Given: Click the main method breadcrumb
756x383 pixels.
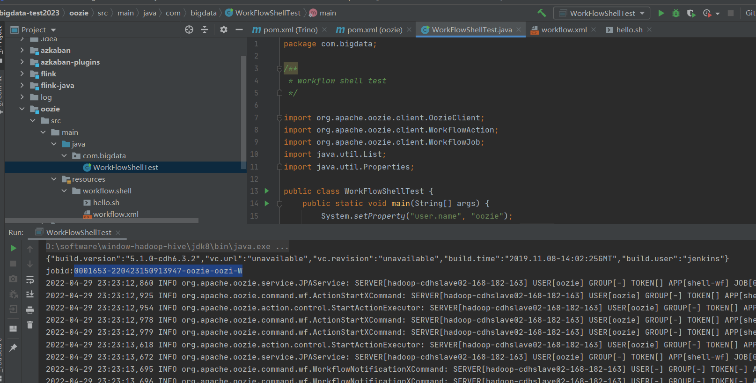Looking at the screenshot, I should (323, 13).
